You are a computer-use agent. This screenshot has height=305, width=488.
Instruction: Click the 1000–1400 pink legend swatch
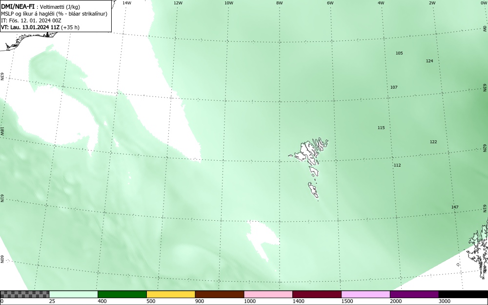[x=268, y=294]
